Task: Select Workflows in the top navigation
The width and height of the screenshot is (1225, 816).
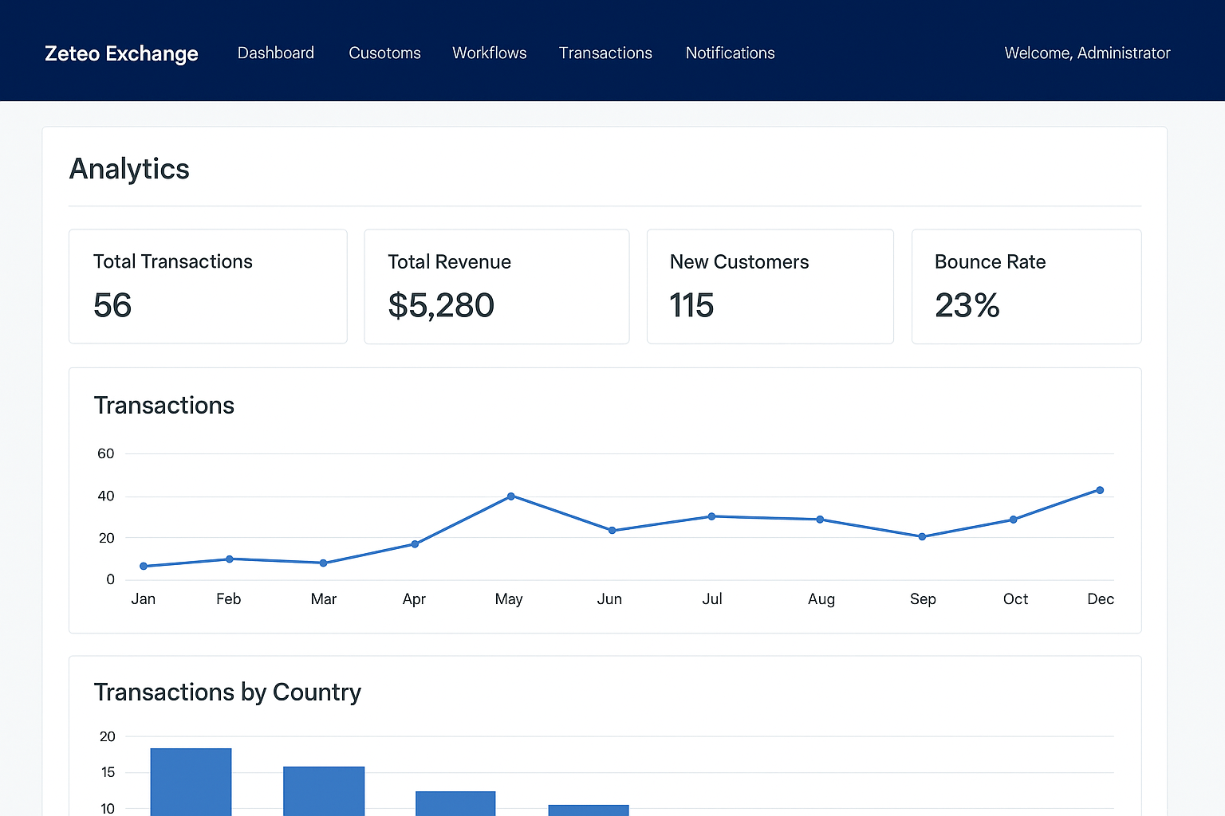Action: 490,53
